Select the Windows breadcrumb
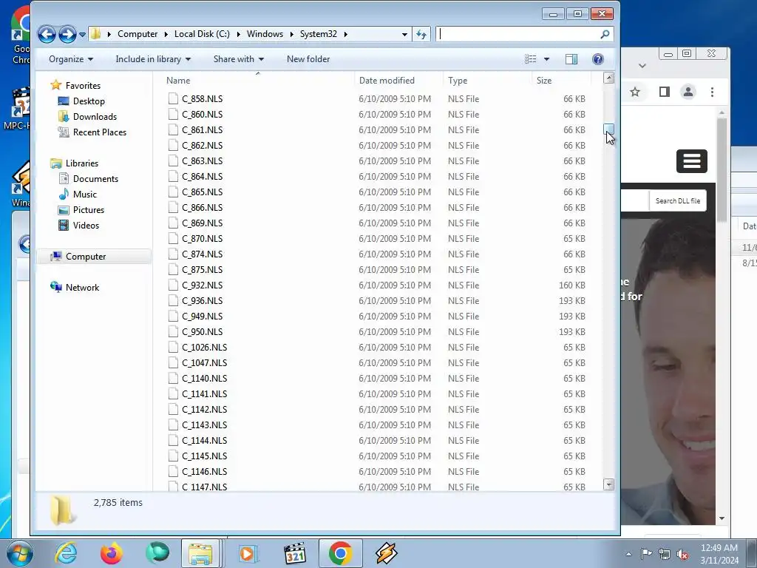This screenshot has height=568, width=757. point(265,34)
